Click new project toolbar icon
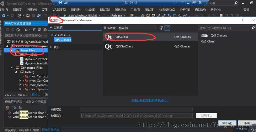The image size is (256, 132). click(x=20, y=16)
